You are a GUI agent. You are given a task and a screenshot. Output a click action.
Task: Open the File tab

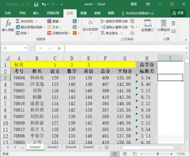(x=8, y=13)
